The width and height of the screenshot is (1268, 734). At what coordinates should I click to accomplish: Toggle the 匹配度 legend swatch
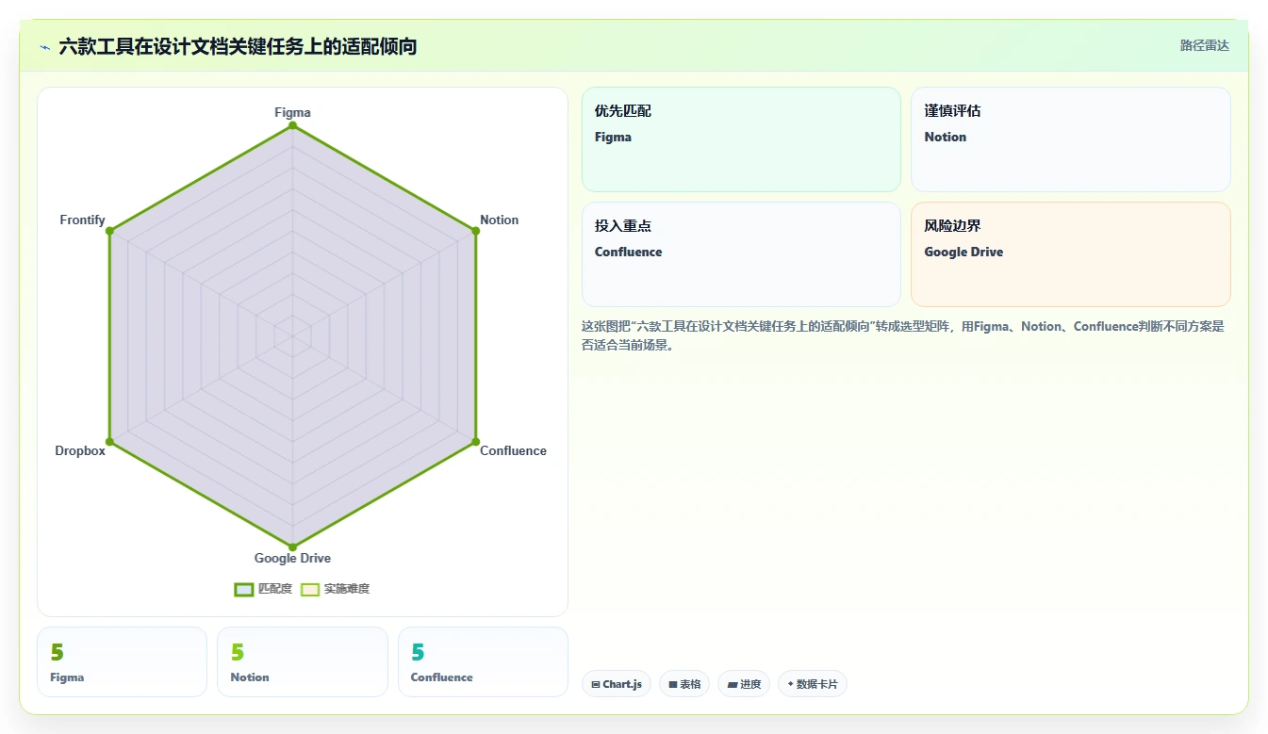tap(244, 589)
